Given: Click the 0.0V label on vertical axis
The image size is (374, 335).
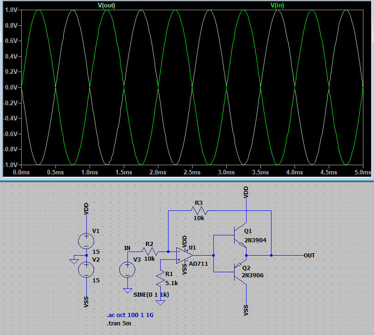Looking at the screenshot, I should tap(11, 87).
